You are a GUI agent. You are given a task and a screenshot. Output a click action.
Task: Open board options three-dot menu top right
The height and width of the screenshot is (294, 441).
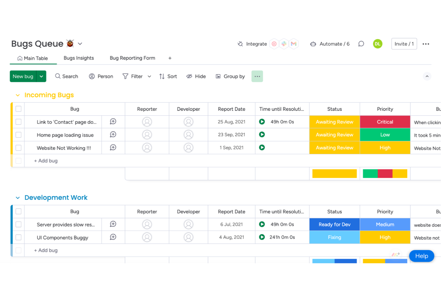coord(426,44)
